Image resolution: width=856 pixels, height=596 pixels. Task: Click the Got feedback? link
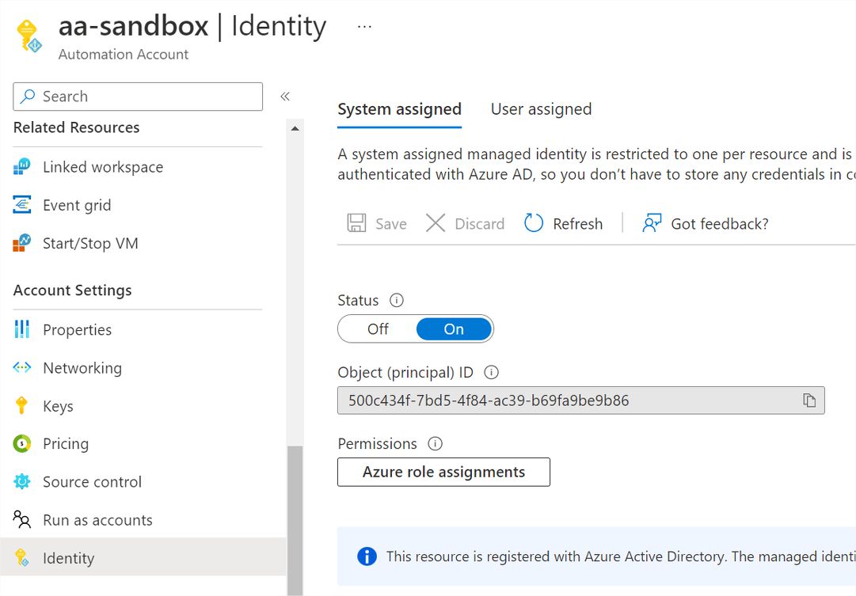click(720, 224)
